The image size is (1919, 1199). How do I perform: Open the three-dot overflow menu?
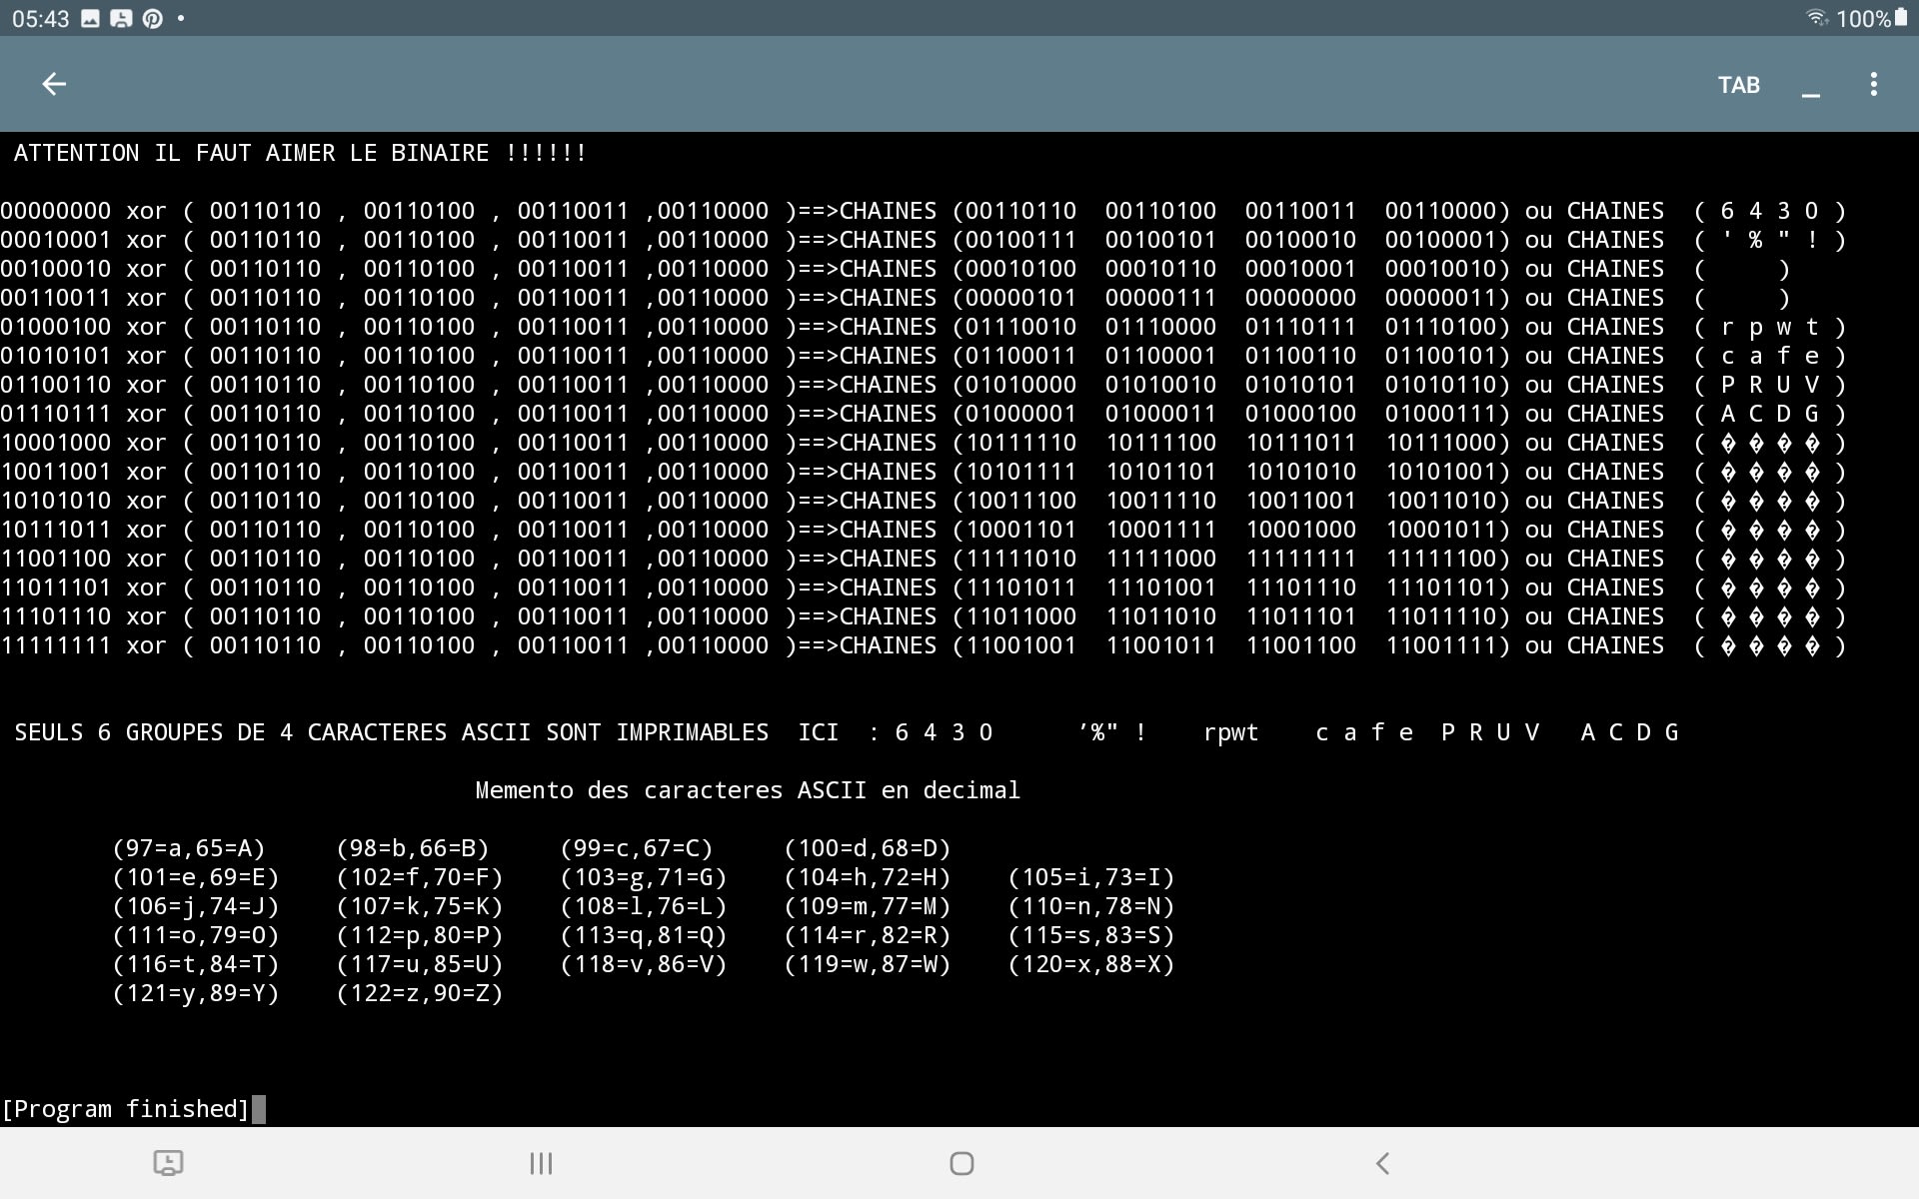click(1873, 85)
